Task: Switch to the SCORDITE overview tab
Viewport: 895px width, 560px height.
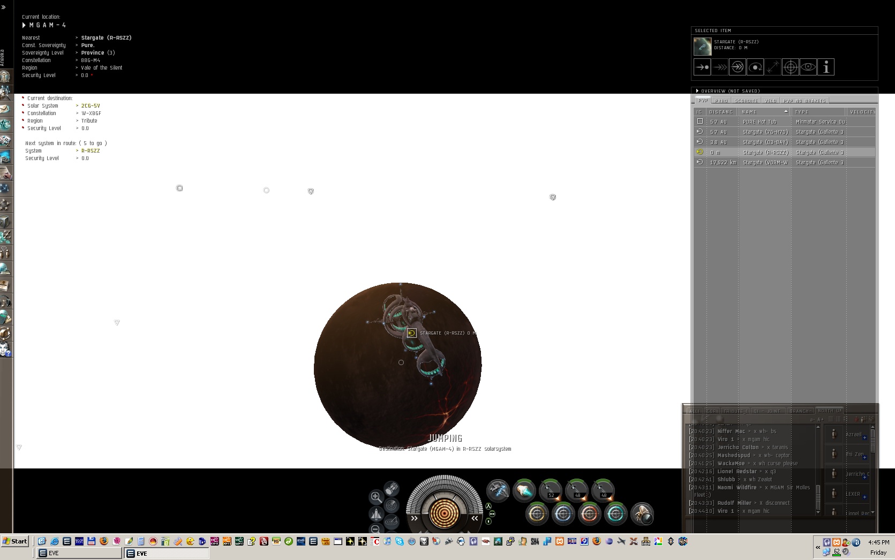Action: pos(746,101)
